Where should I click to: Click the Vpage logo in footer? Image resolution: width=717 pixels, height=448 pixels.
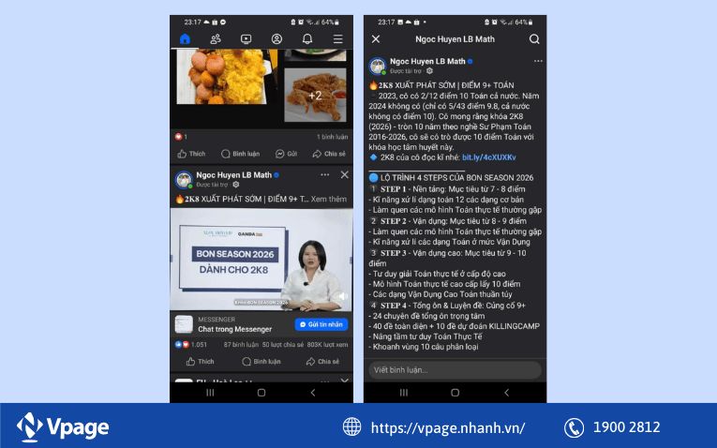[63, 427]
